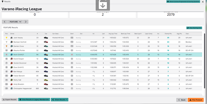This screenshot has width=207, height=104.
Task: Sort by Champ Pts column header
Action: pyautogui.click(x=168, y=34)
